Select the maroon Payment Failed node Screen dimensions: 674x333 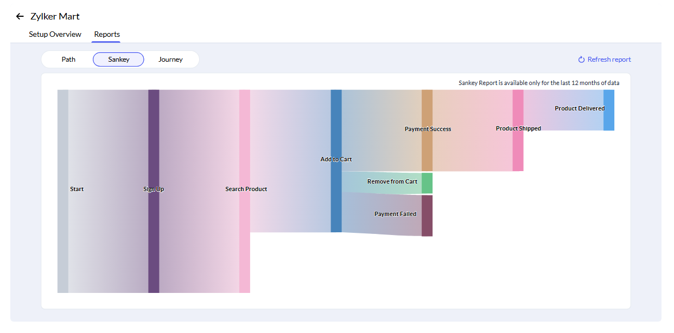(x=427, y=216)
